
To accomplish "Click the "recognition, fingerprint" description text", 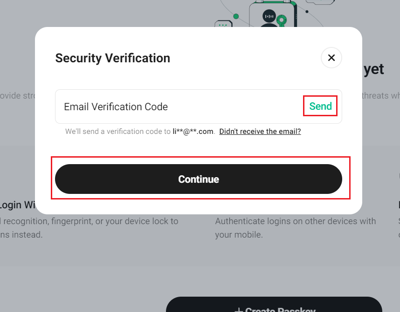I will [x=89, y=221].
